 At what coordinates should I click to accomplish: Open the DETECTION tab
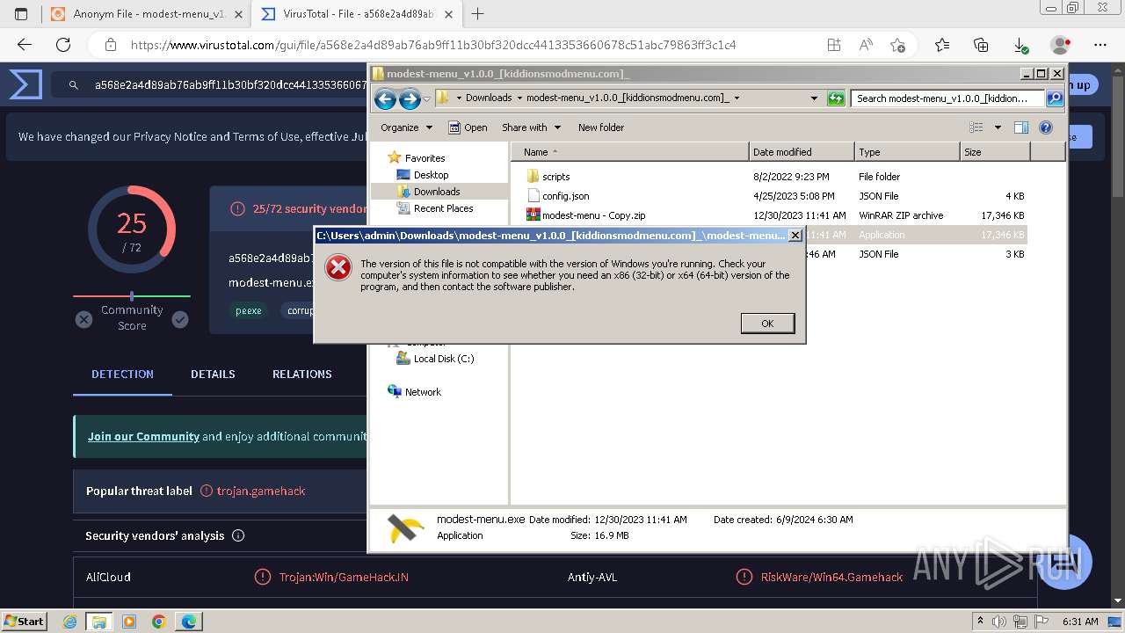pyautogui.click(x=122, y=374)
